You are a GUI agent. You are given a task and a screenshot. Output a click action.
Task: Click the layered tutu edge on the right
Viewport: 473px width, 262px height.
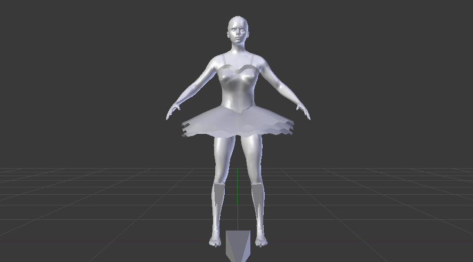click(x=289, y=128)
